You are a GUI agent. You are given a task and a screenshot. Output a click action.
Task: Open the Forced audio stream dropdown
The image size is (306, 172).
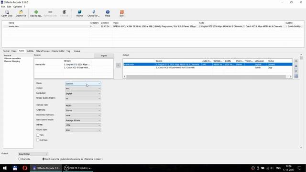(x=83, y=98)
